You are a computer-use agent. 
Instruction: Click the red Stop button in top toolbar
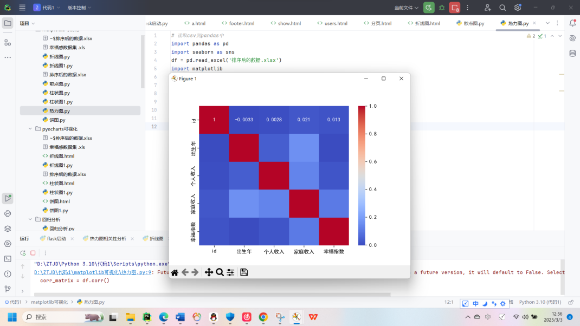tap(455, 8)
